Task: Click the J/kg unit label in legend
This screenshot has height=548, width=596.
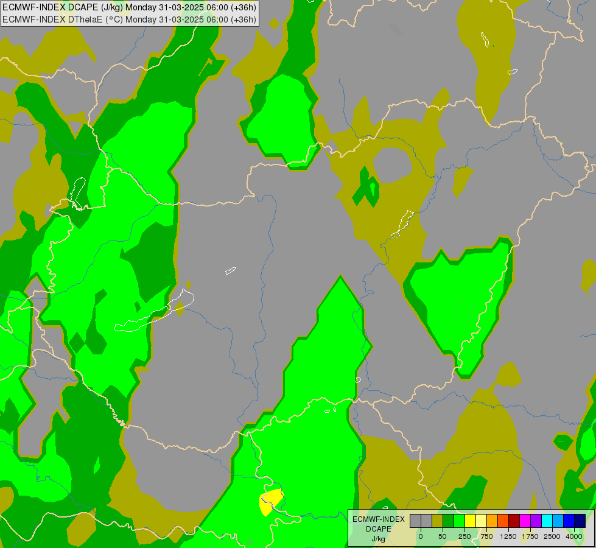Action: click(x=379, y=539)
